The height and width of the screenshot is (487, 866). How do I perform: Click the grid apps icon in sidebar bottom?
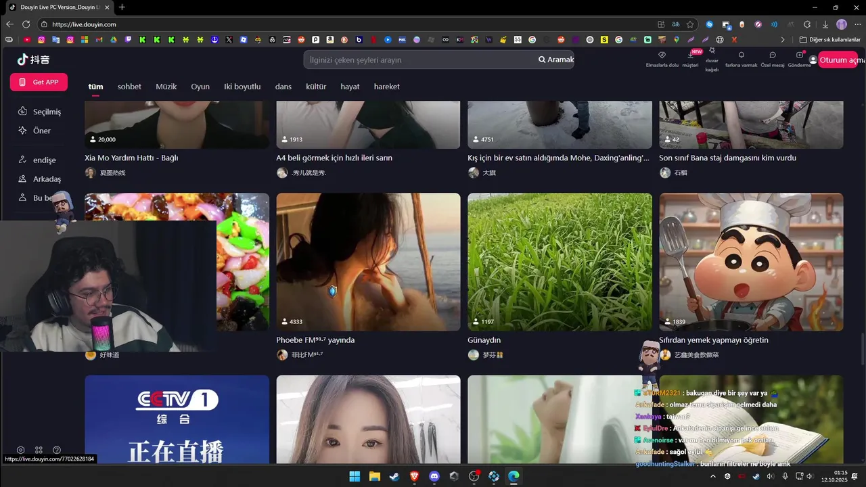point(39,450)
